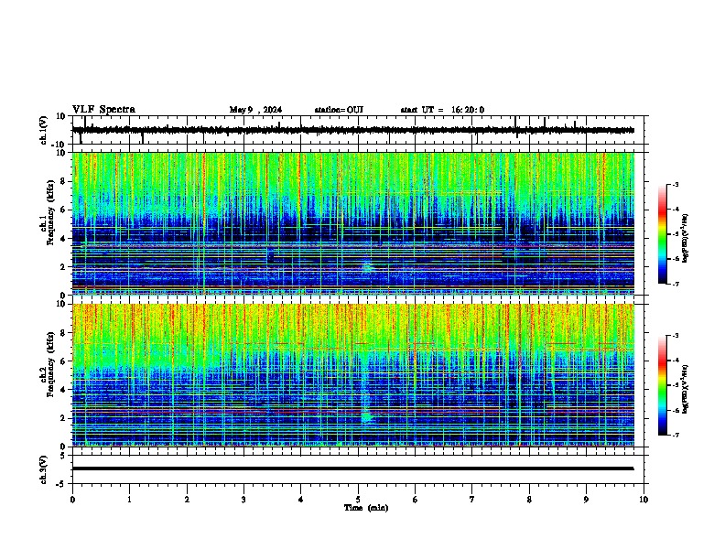
Task: Click the 'start UT = 16:20:0' label
Action: 442,110
